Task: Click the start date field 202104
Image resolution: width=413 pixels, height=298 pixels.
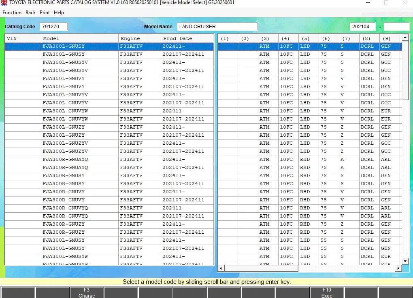Action: point(362,26)
